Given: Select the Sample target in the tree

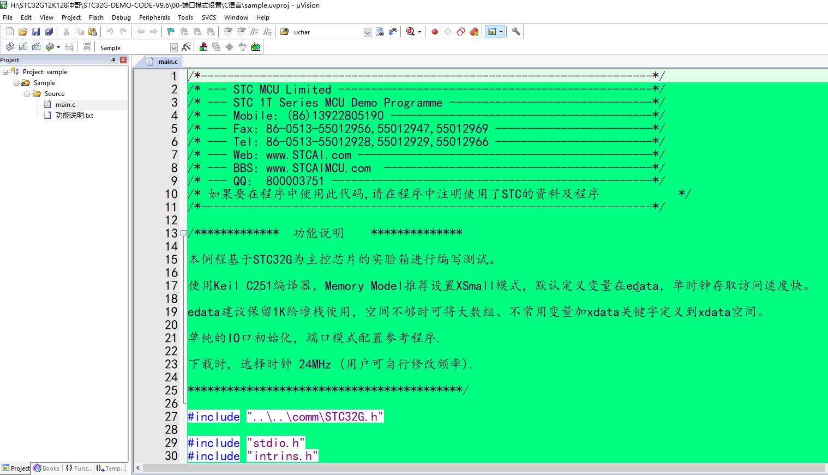Looking at the screenshot, I should coord(44,83).
